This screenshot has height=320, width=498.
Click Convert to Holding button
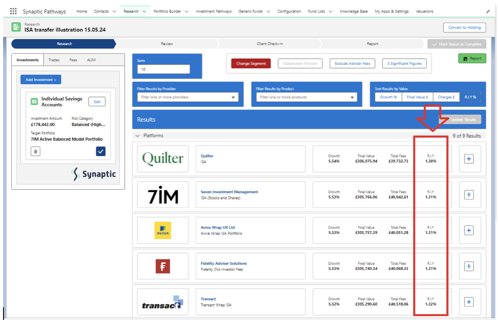[464, 28]
